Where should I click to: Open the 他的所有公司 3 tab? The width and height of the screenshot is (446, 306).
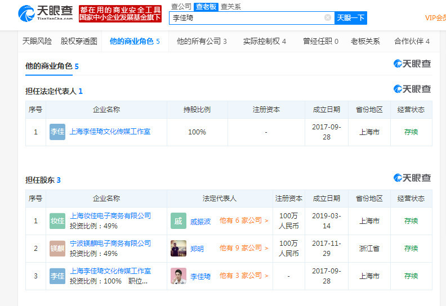(202, 41)
